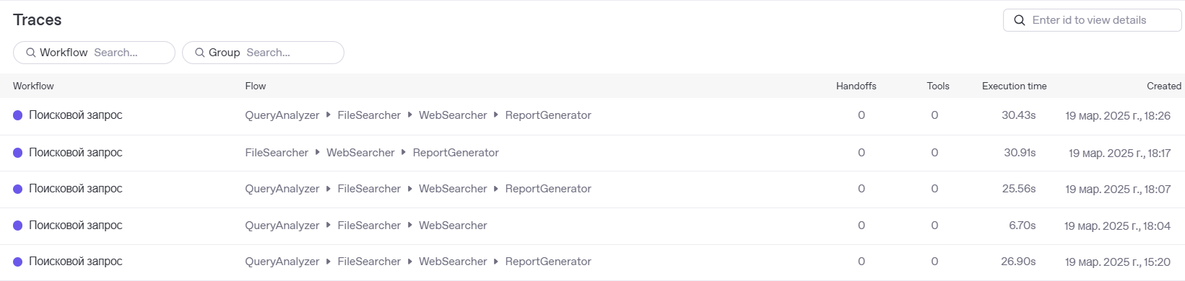Click the Handoffs column header
The height and width of the screenshot is (281, 1185).
tap(856, 86)
